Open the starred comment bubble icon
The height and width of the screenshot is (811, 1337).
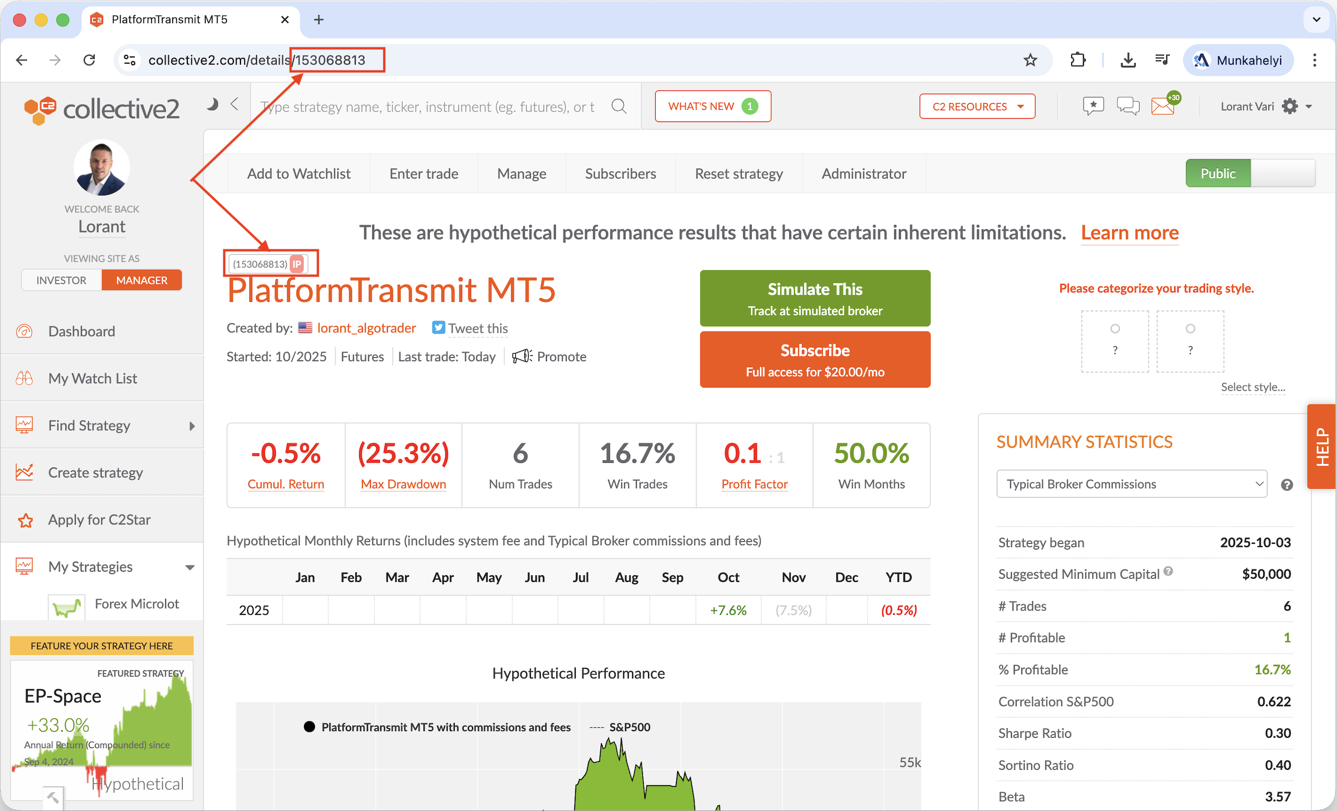1093,106
